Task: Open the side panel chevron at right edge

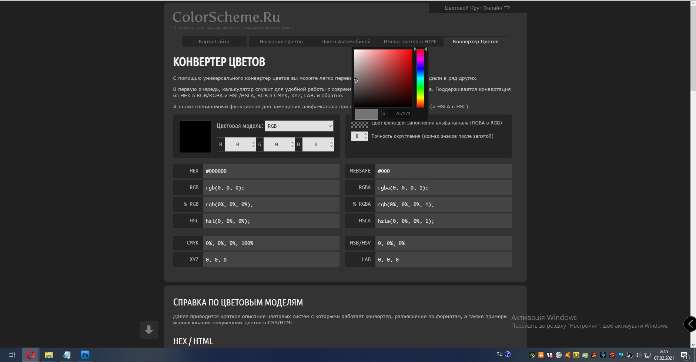Action: (690, 324)
